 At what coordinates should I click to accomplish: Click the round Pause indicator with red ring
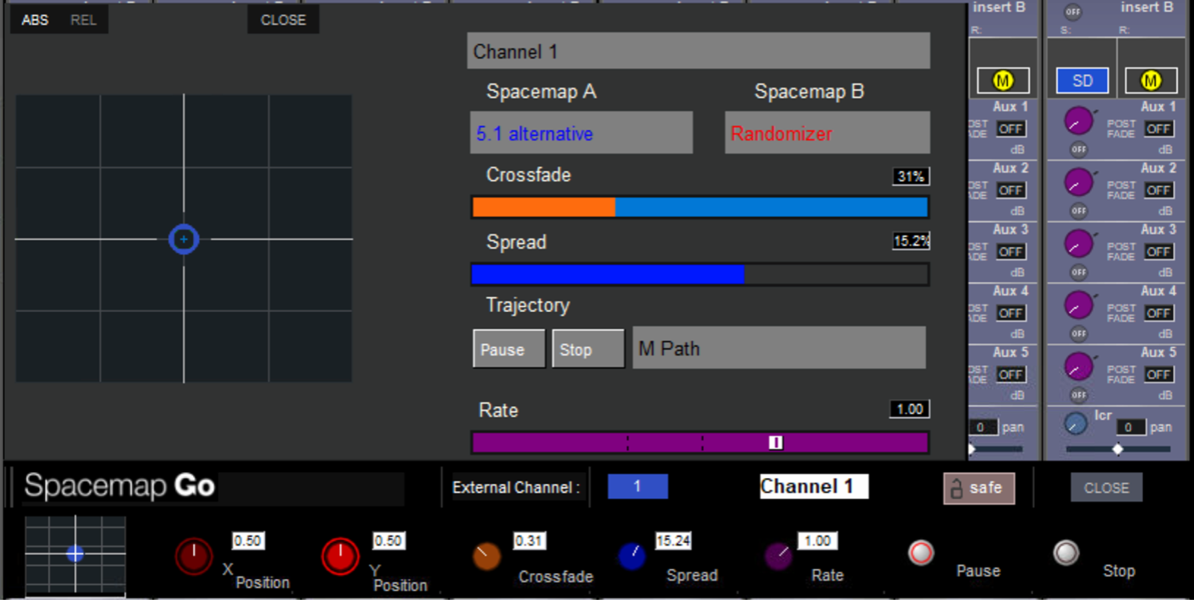[x=921, y=552]
